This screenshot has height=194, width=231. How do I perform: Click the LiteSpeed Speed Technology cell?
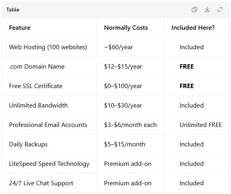point(49,164)
